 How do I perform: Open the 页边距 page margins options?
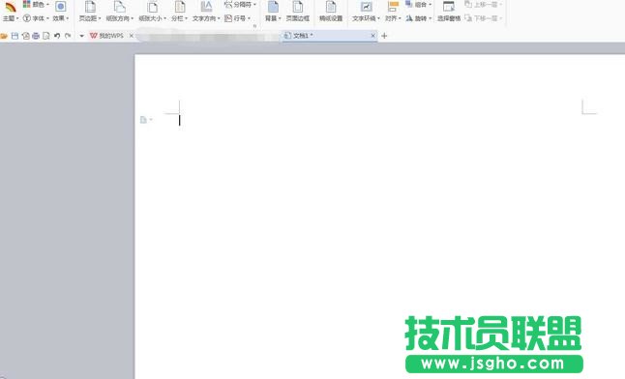[90, 12]
